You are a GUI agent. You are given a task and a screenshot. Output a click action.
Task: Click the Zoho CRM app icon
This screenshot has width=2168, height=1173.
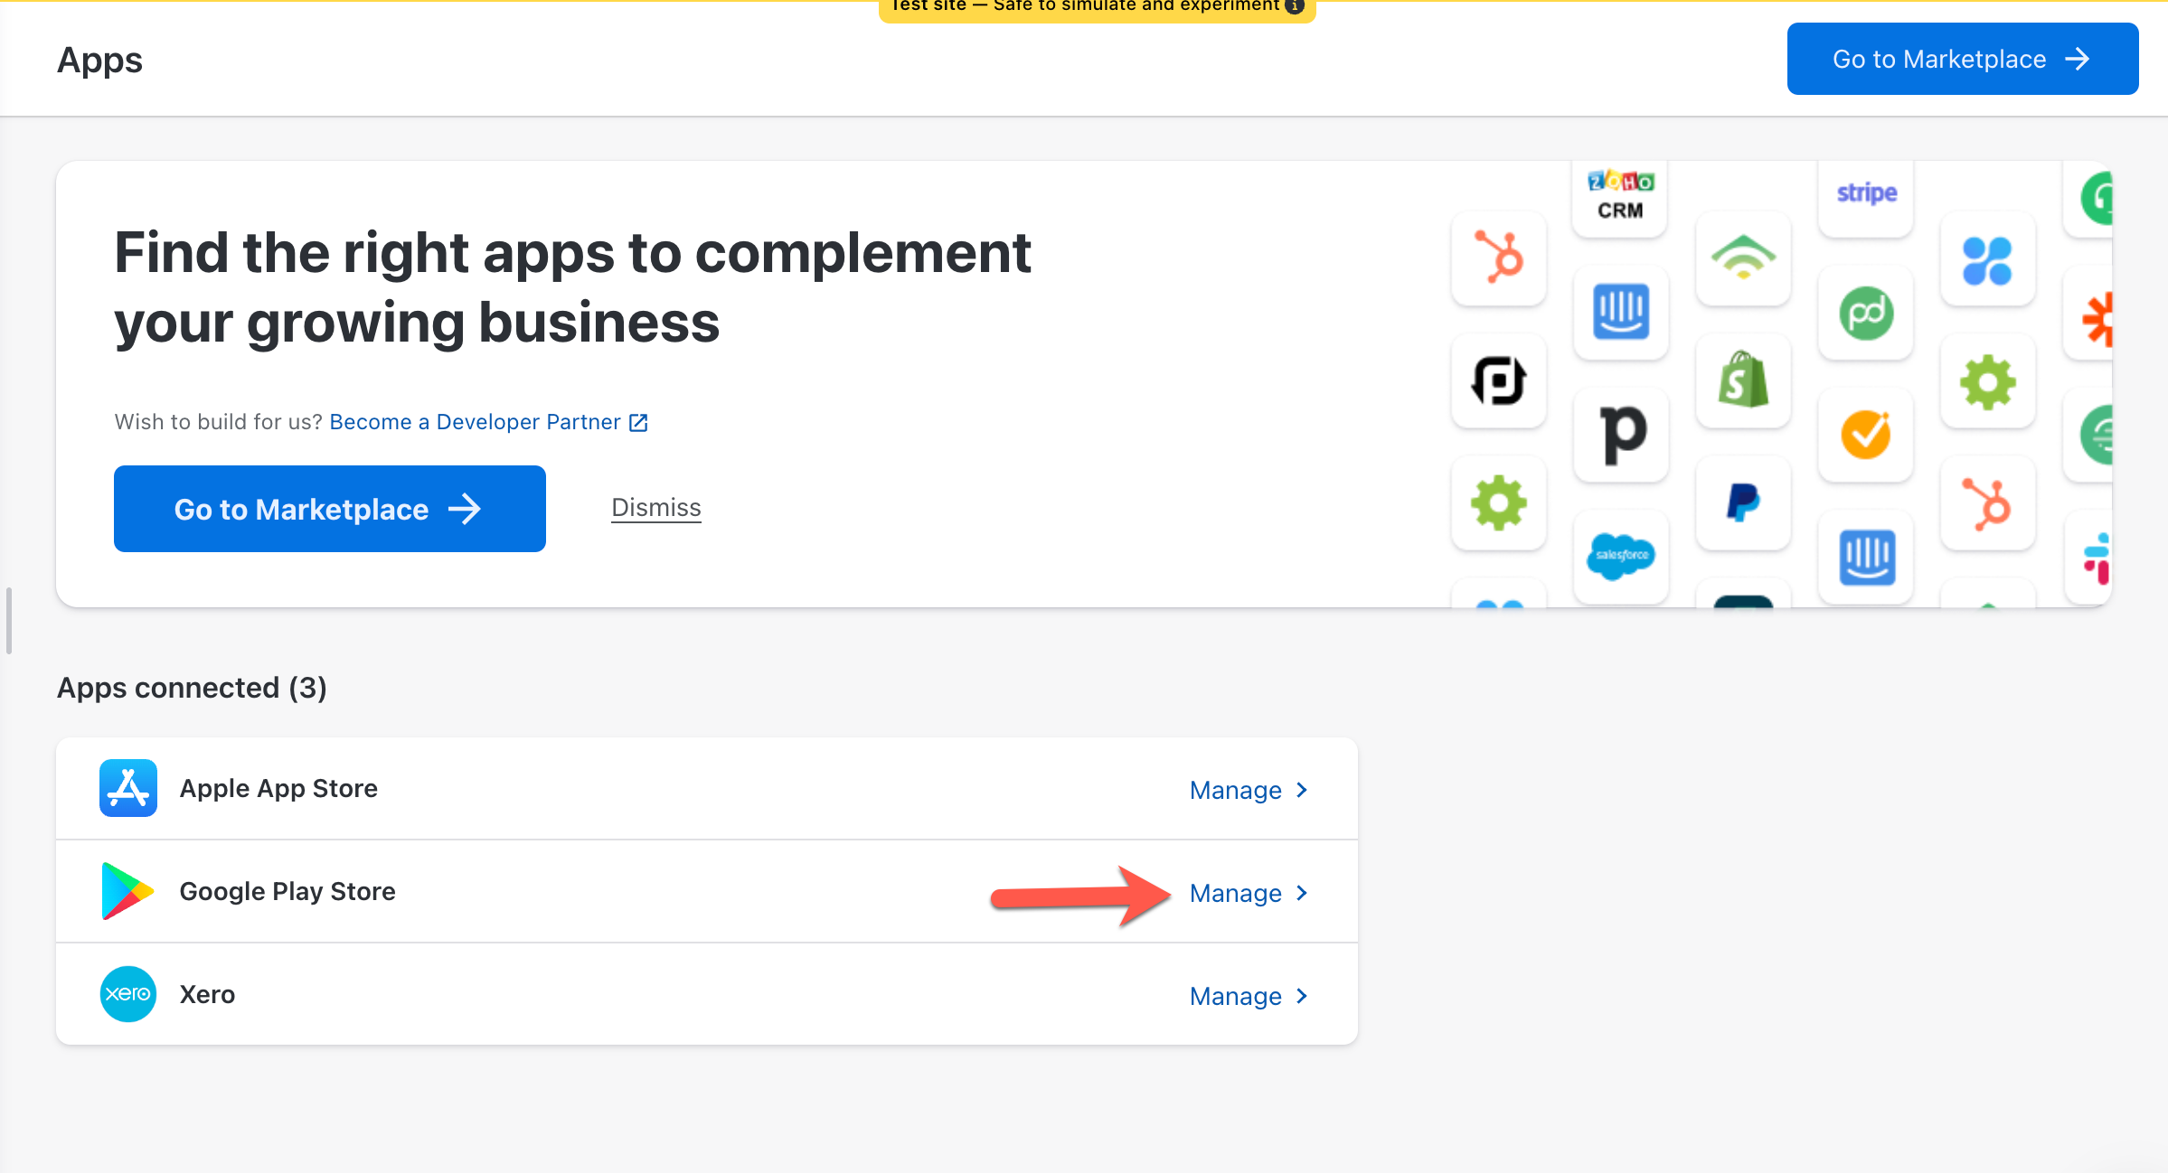pos(1620,196)
